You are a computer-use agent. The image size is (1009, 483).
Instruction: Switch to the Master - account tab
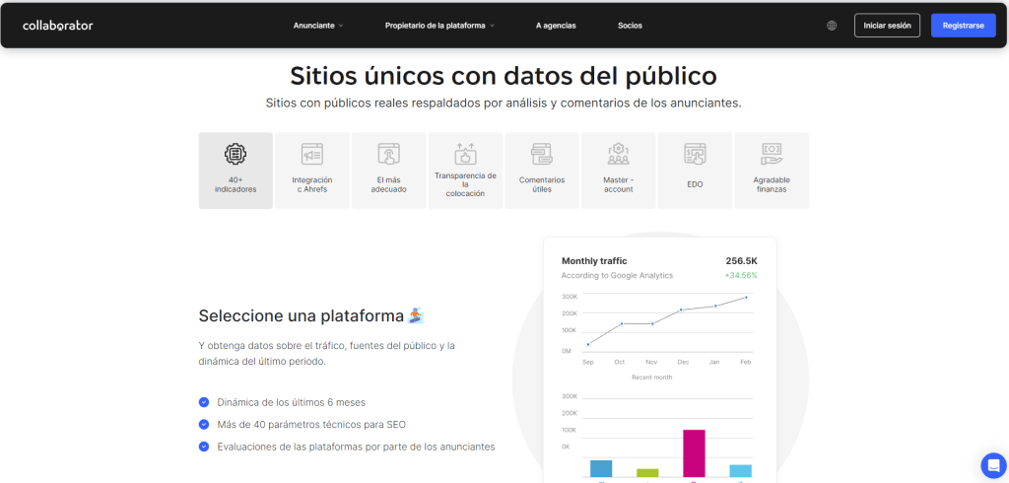click(619, 171)
